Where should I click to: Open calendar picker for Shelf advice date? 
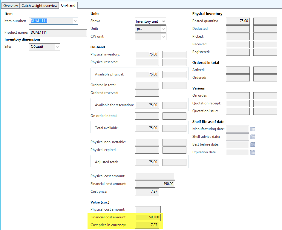[x=253, y=137]
